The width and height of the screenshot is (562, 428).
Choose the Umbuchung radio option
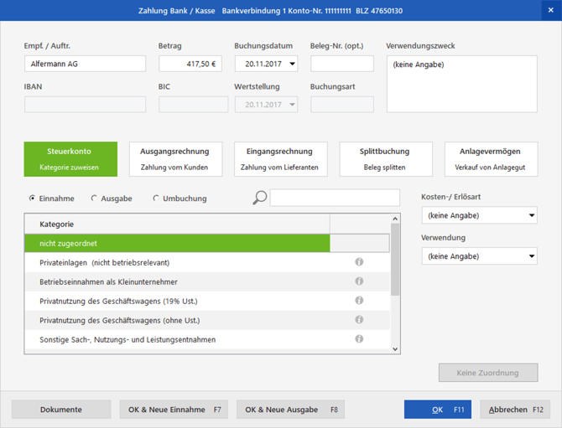tap(156, 199)
